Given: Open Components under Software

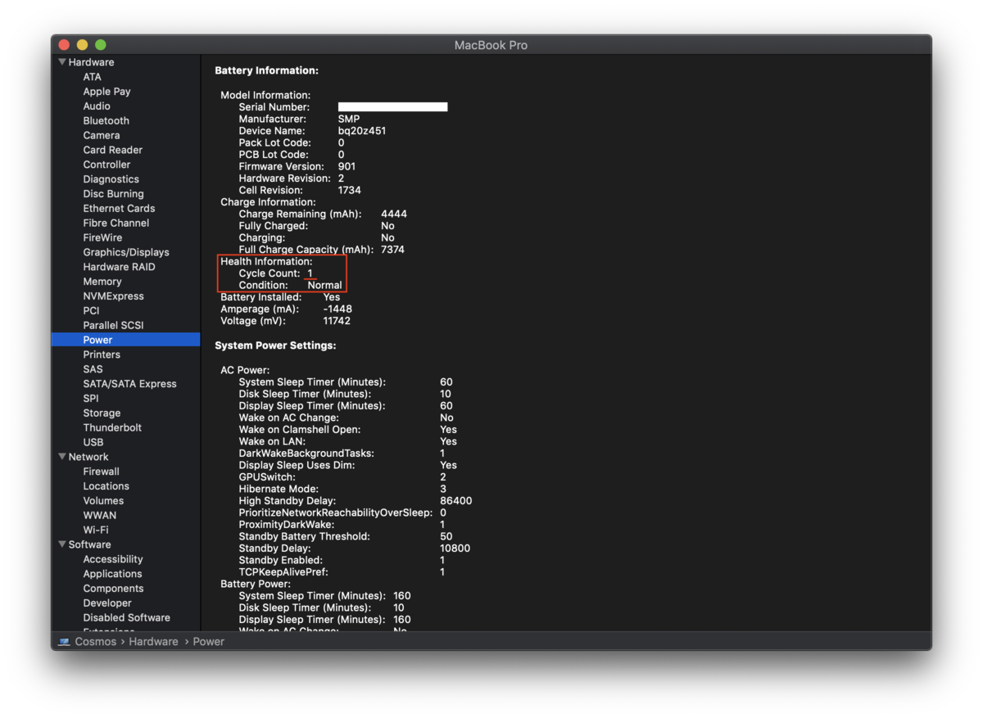Looking at the screenshot, I should click(113, 589).
